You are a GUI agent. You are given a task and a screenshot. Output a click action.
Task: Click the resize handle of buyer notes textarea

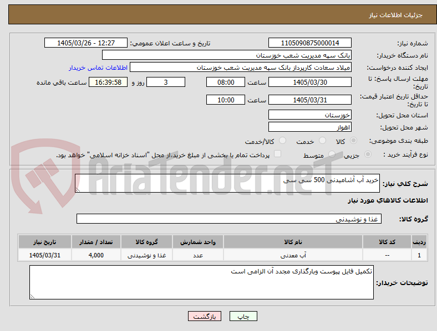(32, 297)
